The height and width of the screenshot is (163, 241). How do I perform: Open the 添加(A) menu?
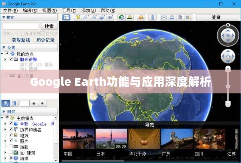pyautogui.click(x=88, y=10)
